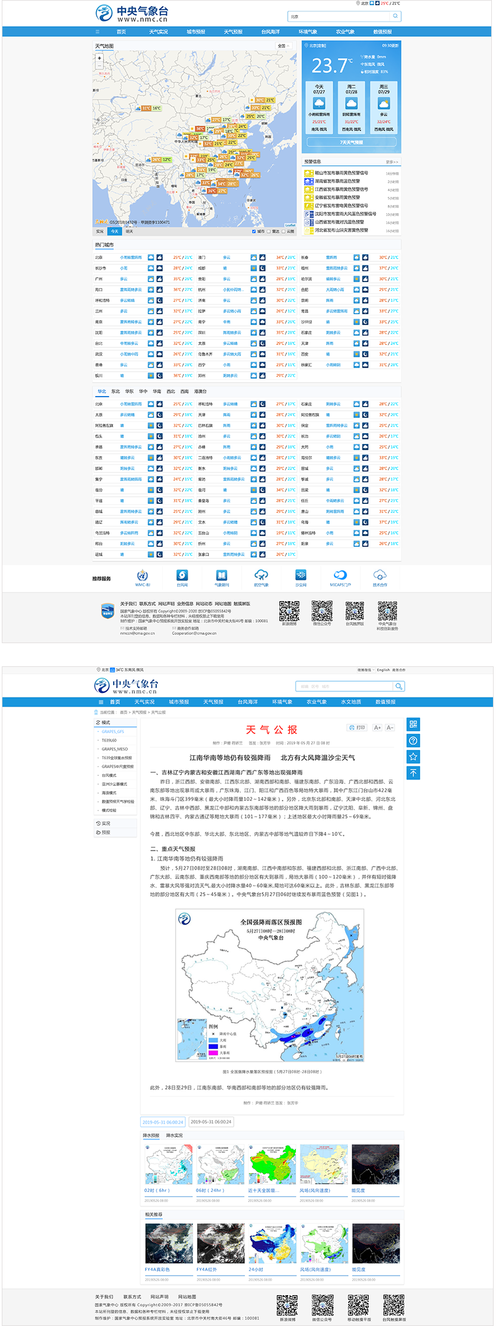Viewport: 496px width, 1326px height.
Task: Open the WMC-BJ service icon
Action: (143, 576)
